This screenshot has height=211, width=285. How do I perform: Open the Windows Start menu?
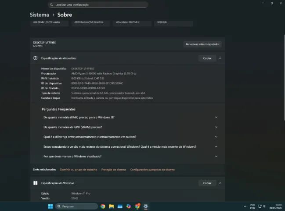pos(51,206)
